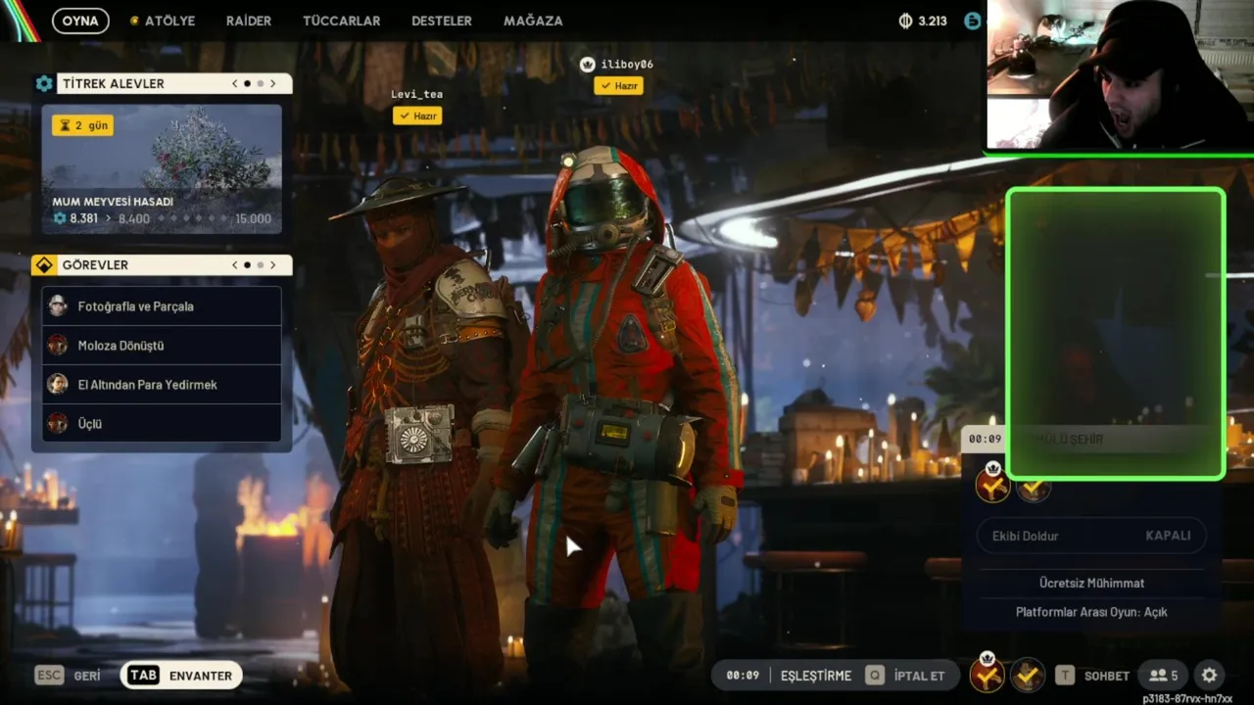Image resolution: width=1254 pixels, height=705 pixels.
Task: Click trader avatar beside Üçlü quest
Action: pos(58,424)
